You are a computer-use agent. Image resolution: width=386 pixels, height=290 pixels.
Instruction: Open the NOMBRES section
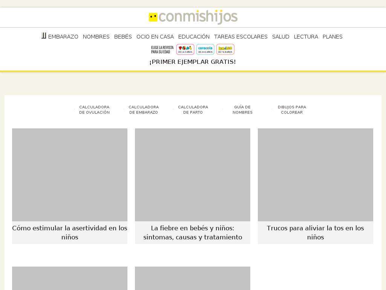pos(96,37)
